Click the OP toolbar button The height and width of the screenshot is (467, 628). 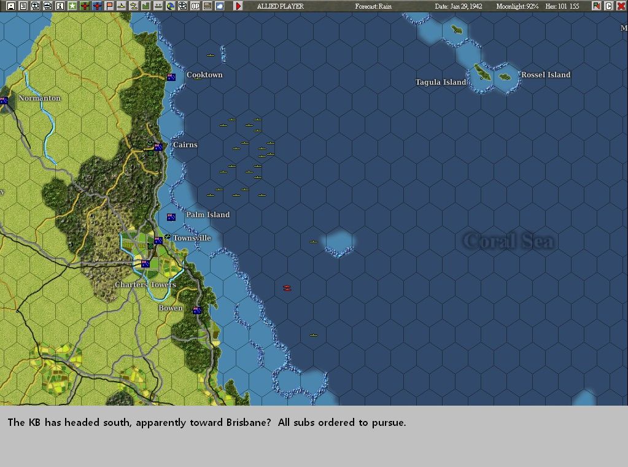(x=195, y=6)
